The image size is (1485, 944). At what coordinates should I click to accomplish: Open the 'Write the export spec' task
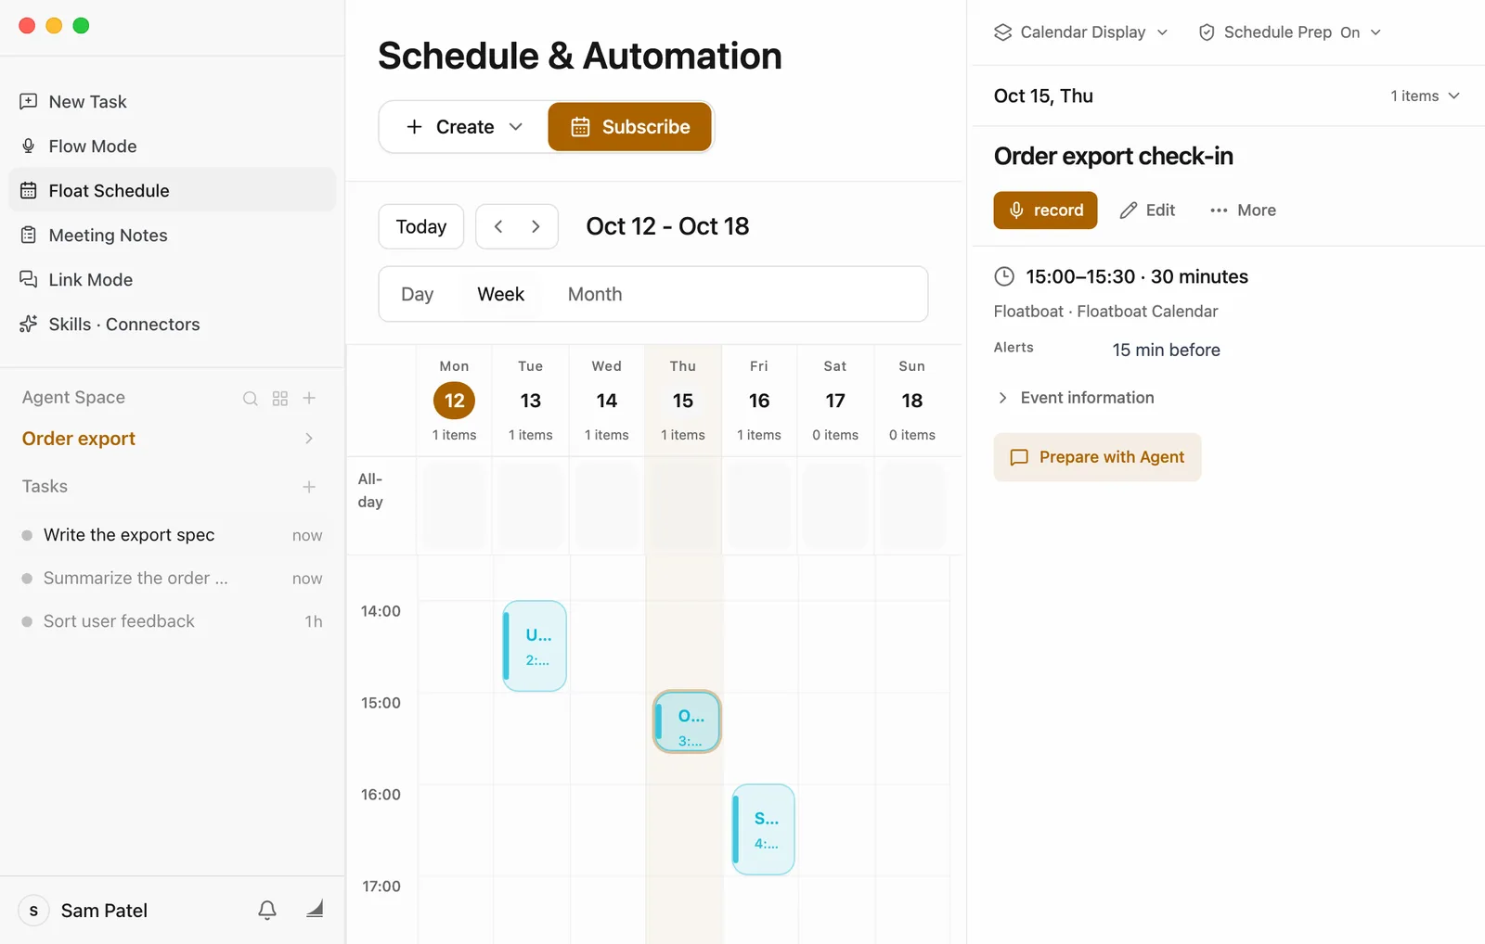173,535
